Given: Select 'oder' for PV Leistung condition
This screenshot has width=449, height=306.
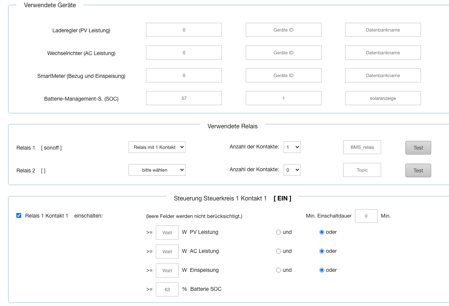Looking at the screenshot, I should tap(322, 232).
